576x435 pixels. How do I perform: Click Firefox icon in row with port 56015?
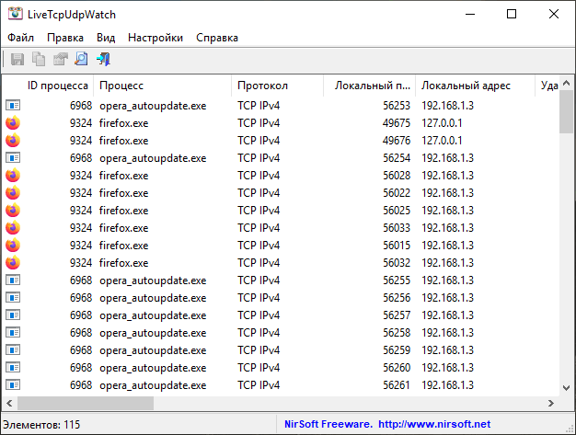coord(13,246)
